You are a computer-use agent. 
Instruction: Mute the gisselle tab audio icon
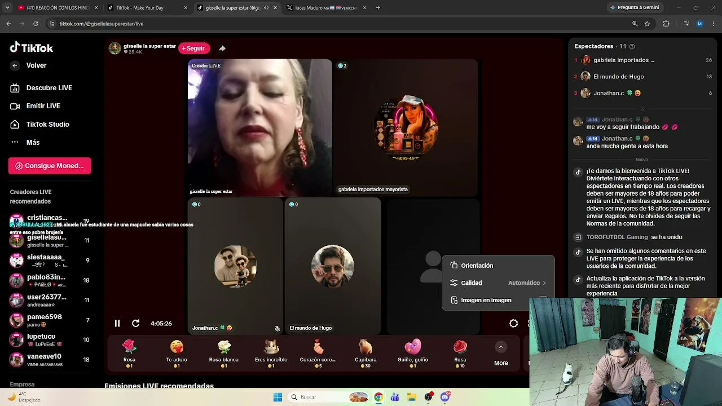(x=267, y=8)
